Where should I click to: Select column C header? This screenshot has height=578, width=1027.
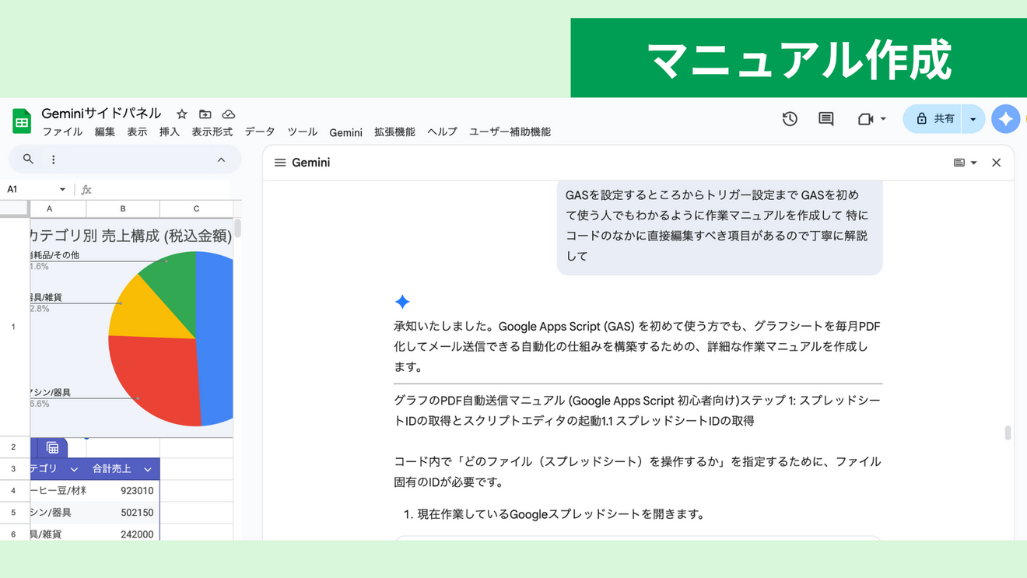[196, 208]
